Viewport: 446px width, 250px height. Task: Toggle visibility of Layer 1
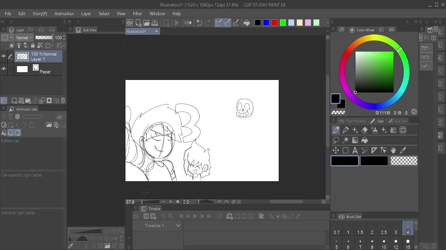coord(4,57)
